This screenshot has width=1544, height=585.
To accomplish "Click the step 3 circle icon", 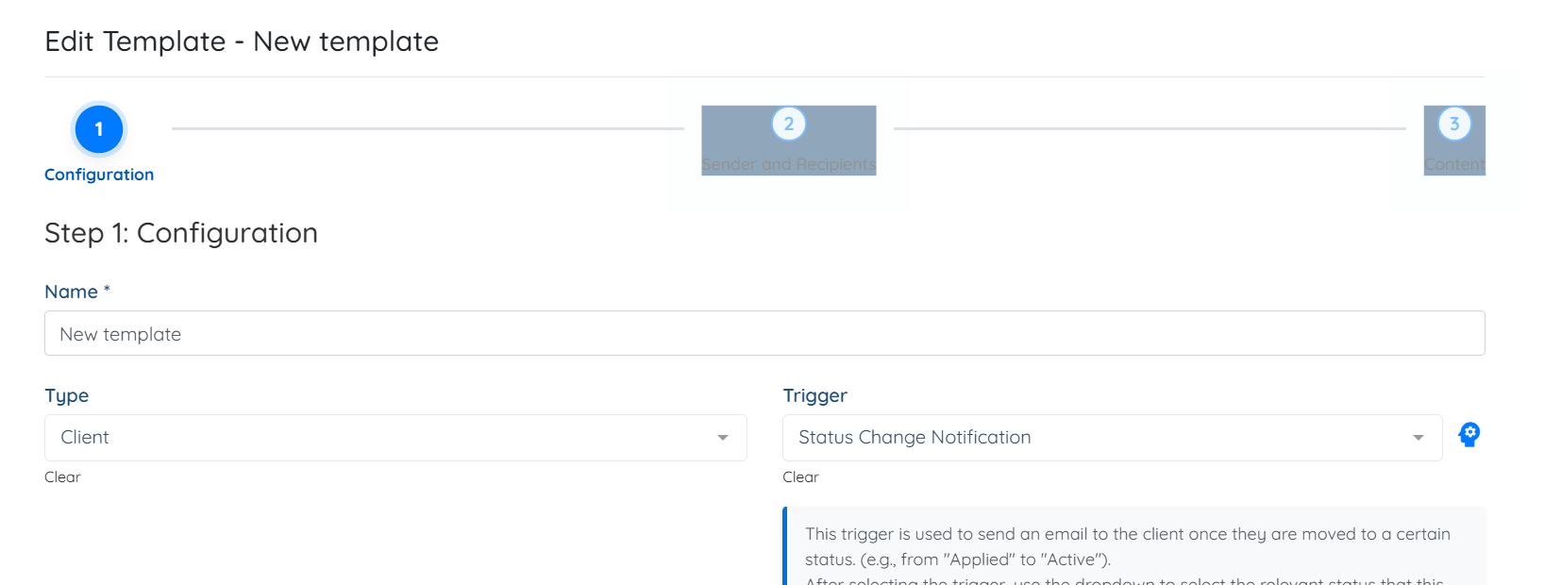I will pos(1454,124).
